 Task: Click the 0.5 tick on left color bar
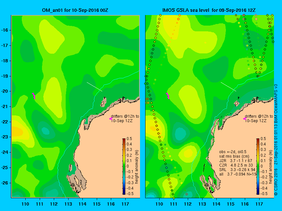point(129,139)
